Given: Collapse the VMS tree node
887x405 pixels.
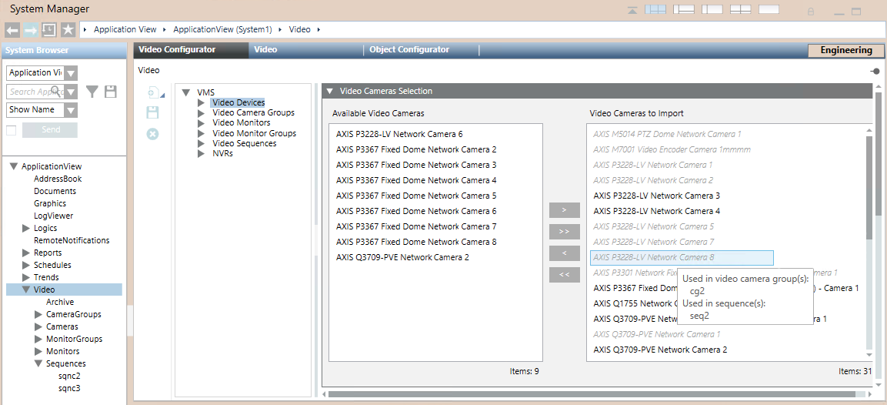Looking at the screenshot, I should [186, 92].
